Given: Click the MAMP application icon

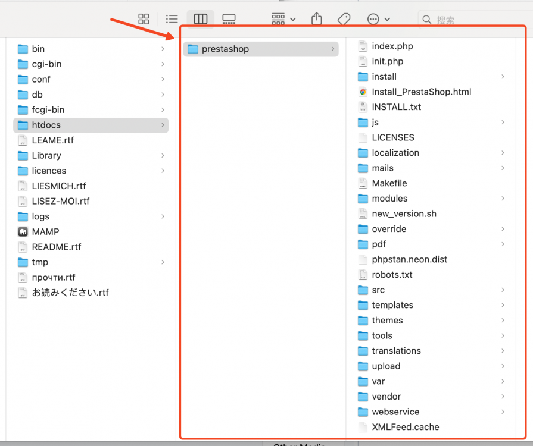Looking at the screenshot, I should 23,232.
